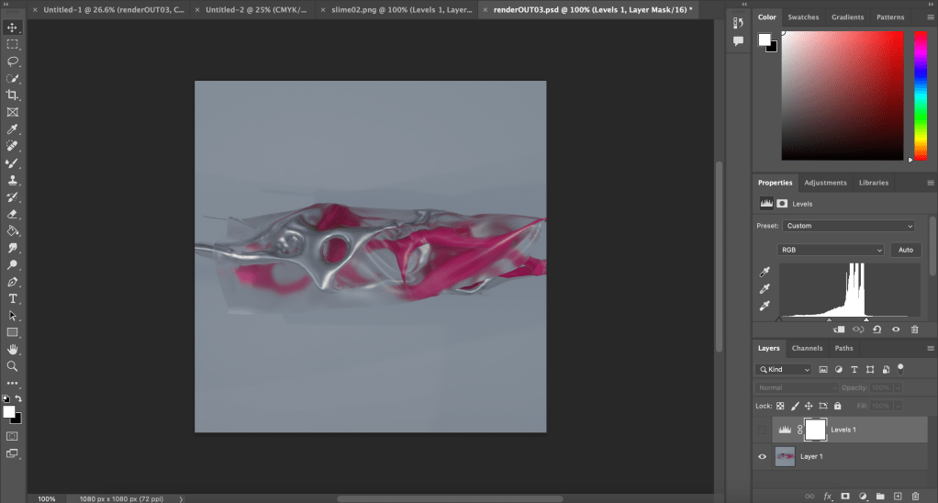Open the RGB channel dropdown
This screenshot has height=503, width=938.
click(x=831, y=250)
